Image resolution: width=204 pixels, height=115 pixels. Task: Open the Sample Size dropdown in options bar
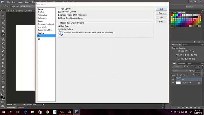point(27,7)
